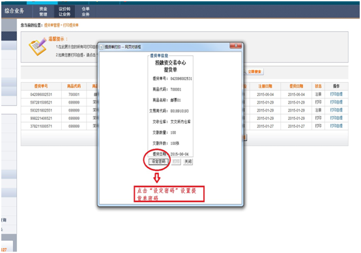Open the 资金管理 menu
This screenshot has width=361, height=253.
[43, 12]
